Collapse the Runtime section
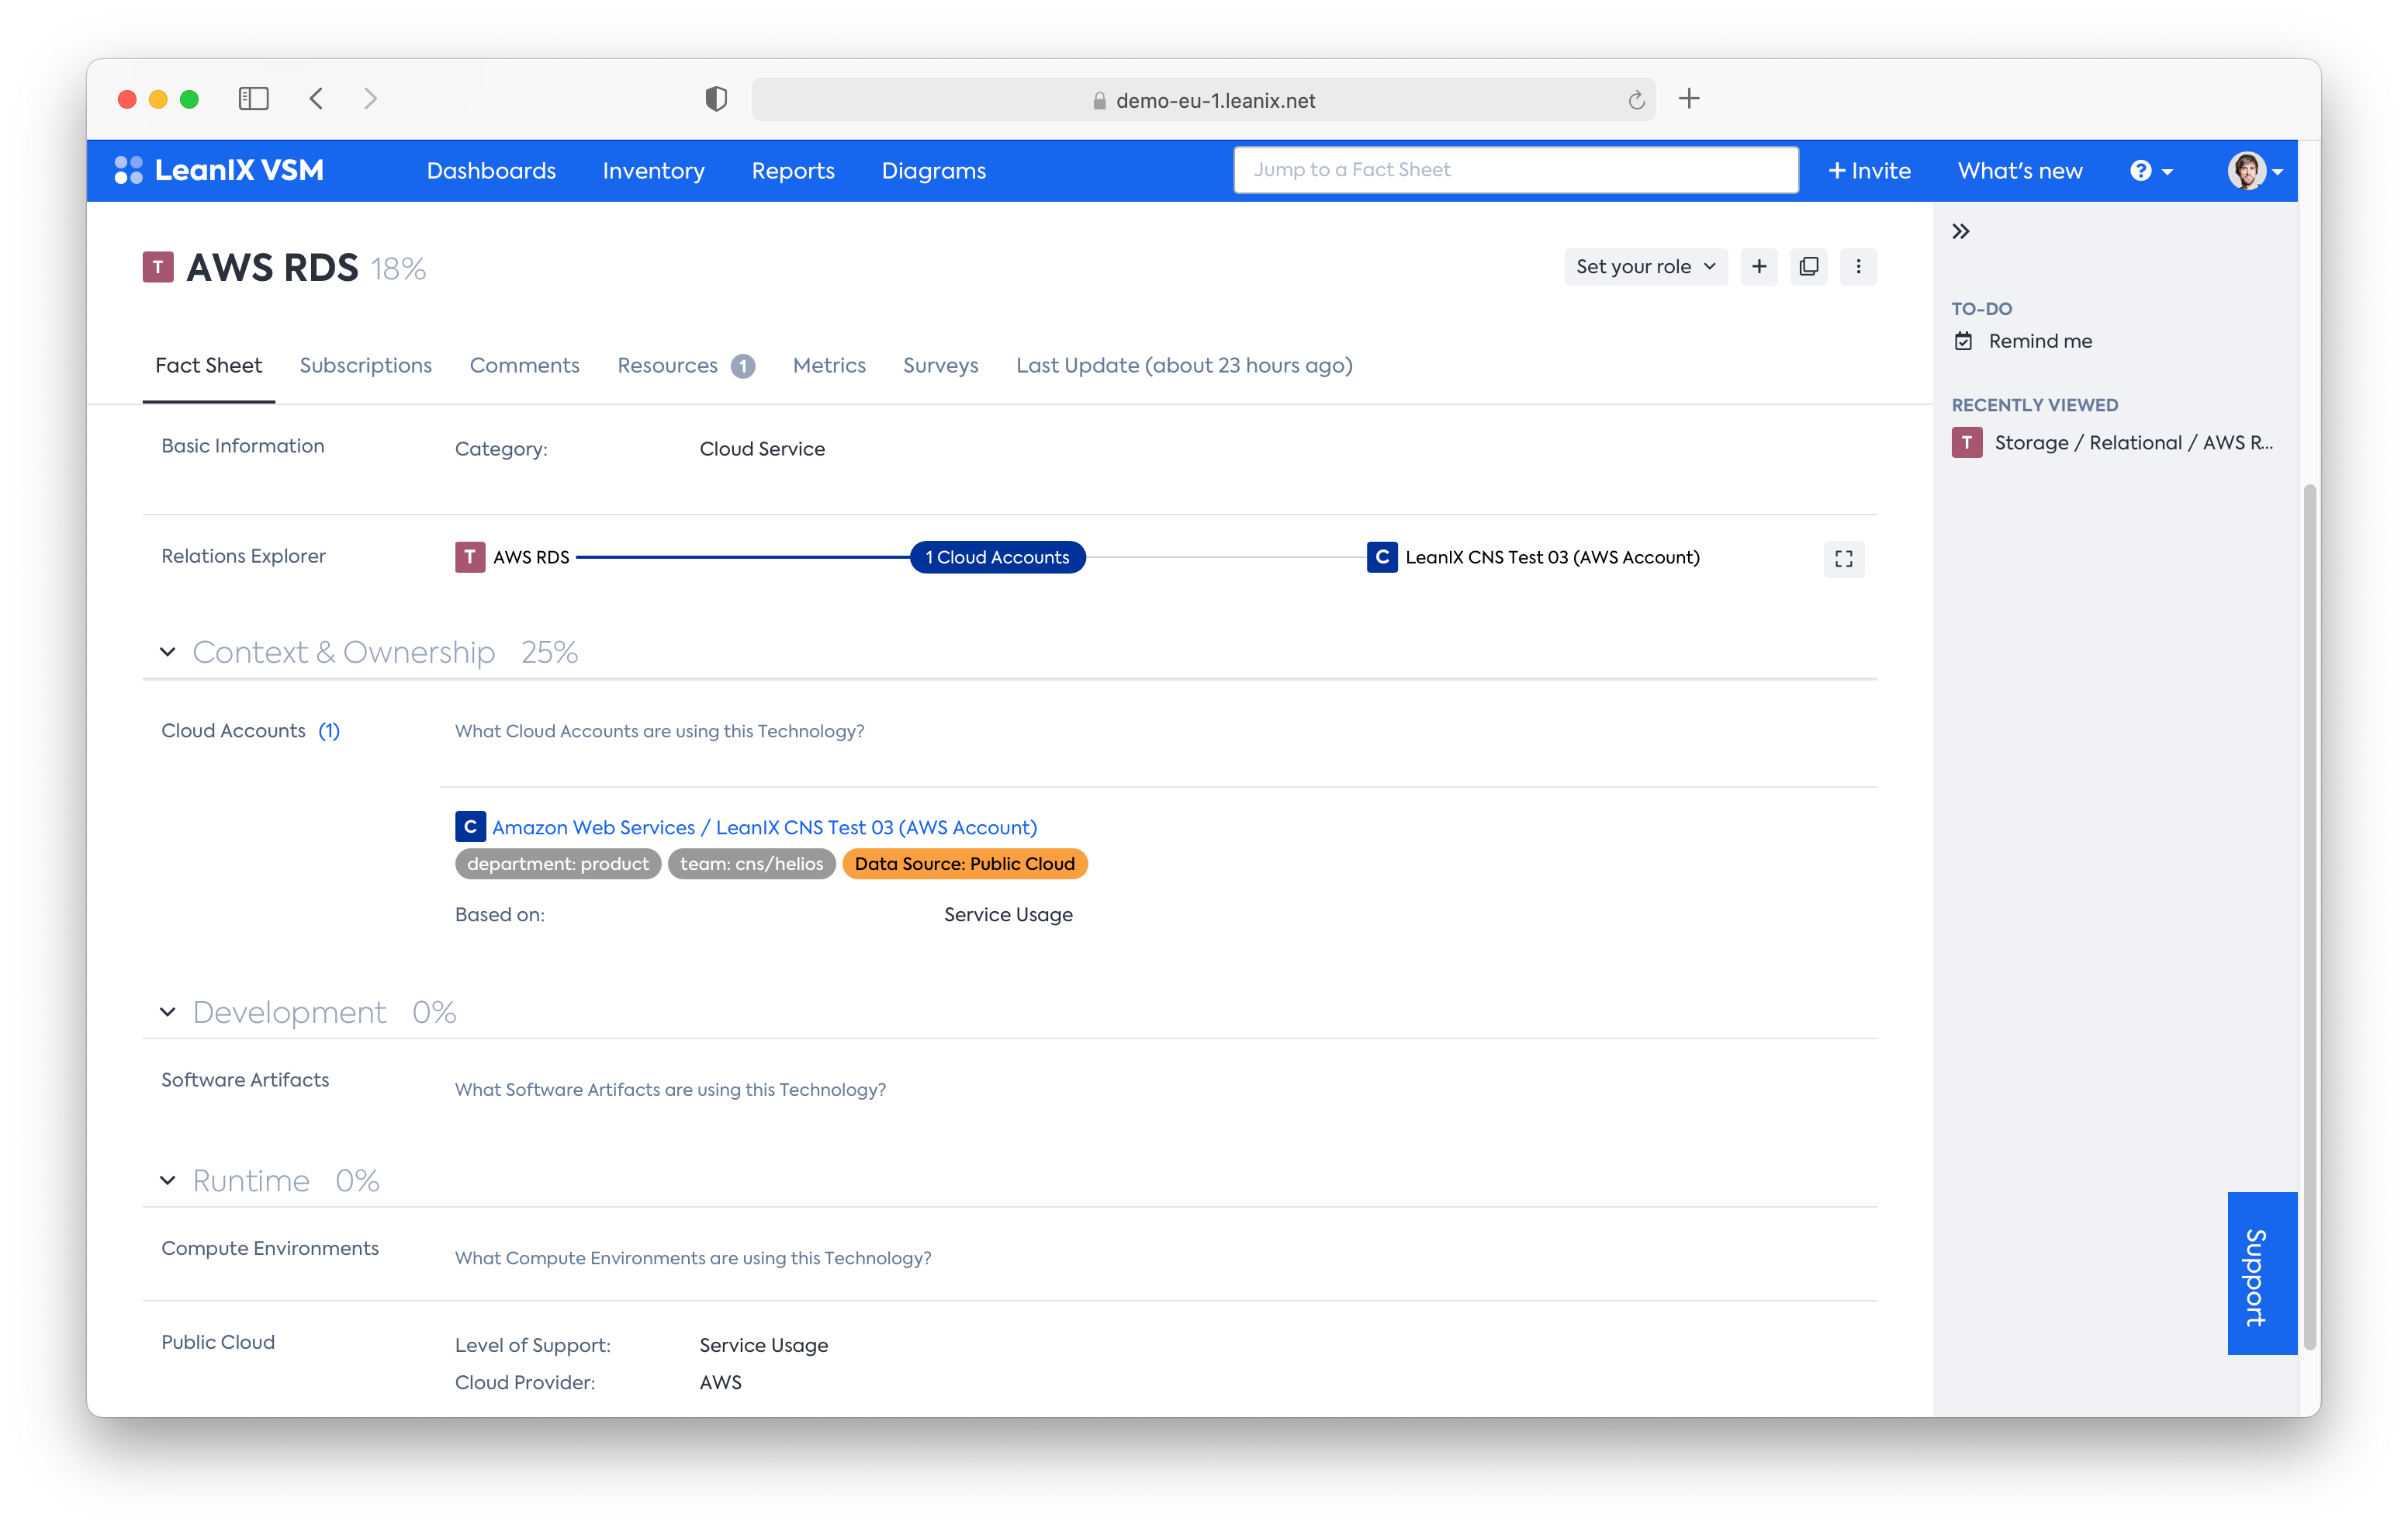This screenshot has height=1532, width=2408. pyautogui.click(x=168, y=1180)
